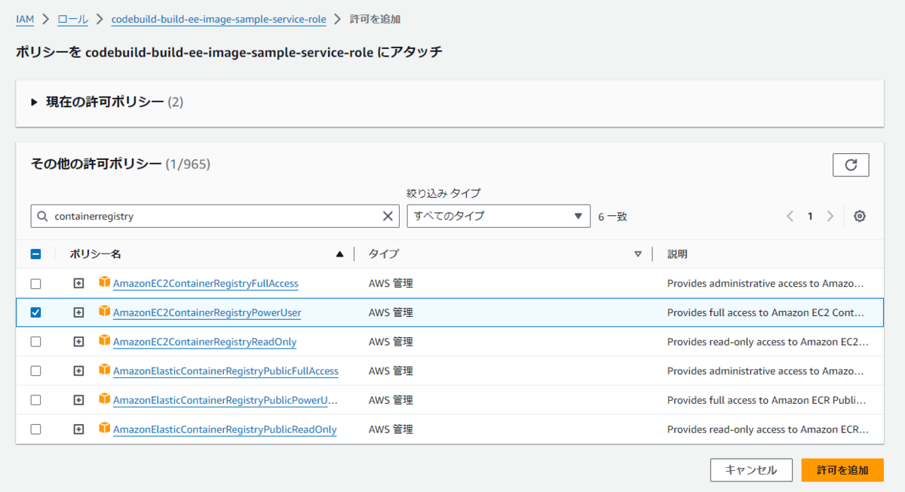Screen dimensions: 905x492
Task: Open the table preferences gear icon
Action: (x=860, y=217)
